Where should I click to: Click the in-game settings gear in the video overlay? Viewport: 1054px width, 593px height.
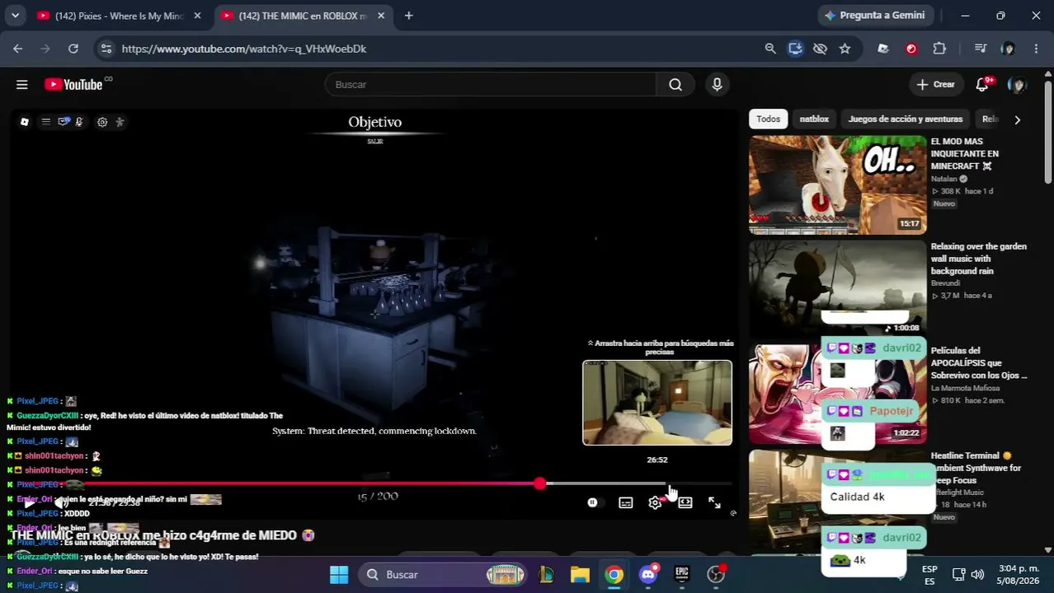point(102,122)
